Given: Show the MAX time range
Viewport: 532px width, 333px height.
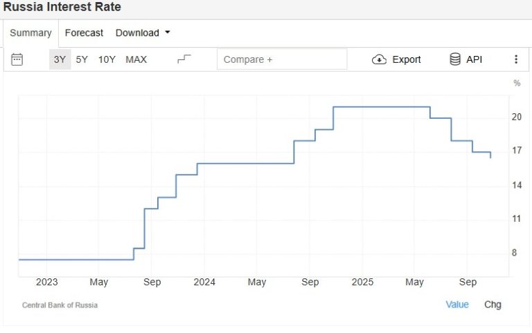Looking at the screenshot, I should click(x=136, y=59).
